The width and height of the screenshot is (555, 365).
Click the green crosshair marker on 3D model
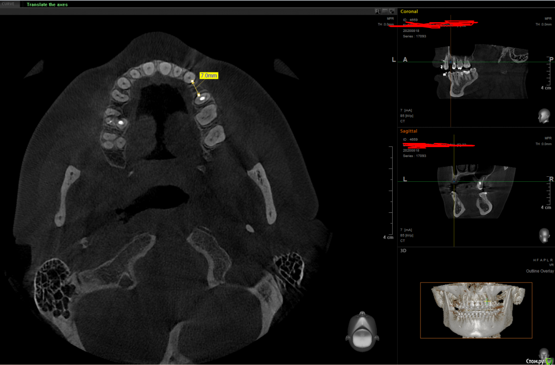click(x=487, y=301)
